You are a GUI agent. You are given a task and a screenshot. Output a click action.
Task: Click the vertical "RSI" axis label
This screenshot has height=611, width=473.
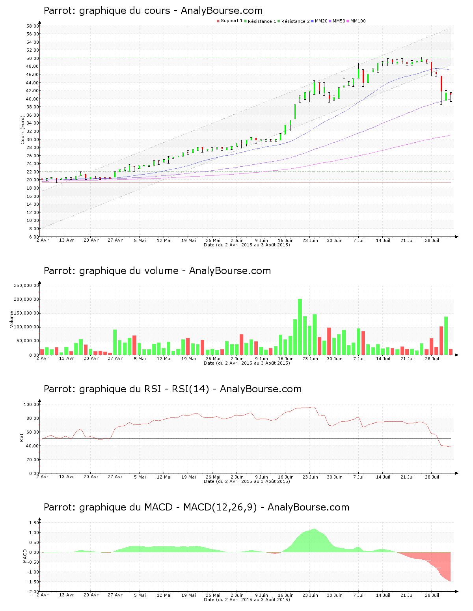[x=22, y=437]
